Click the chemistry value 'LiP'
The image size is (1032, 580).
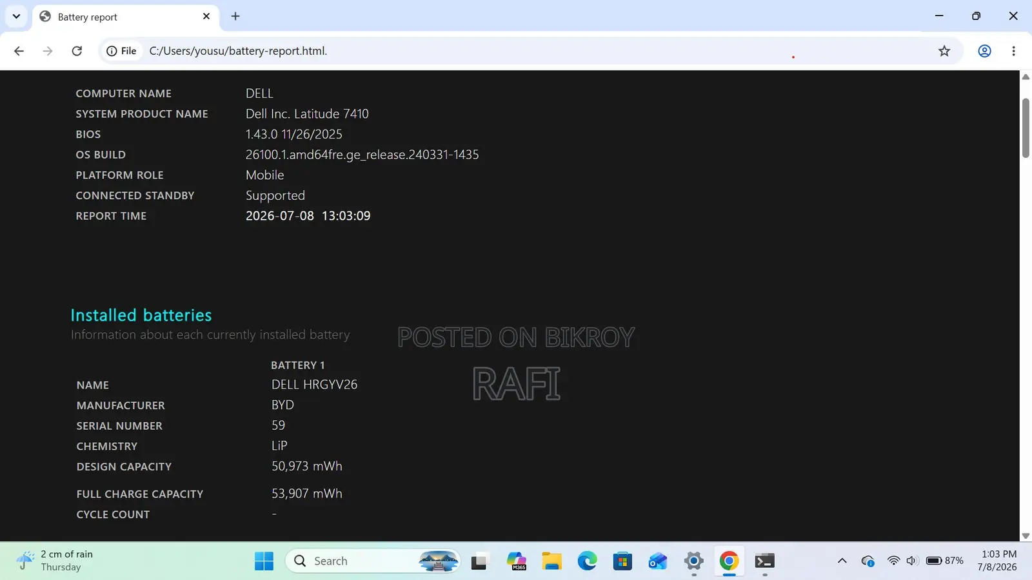[279, 446]
